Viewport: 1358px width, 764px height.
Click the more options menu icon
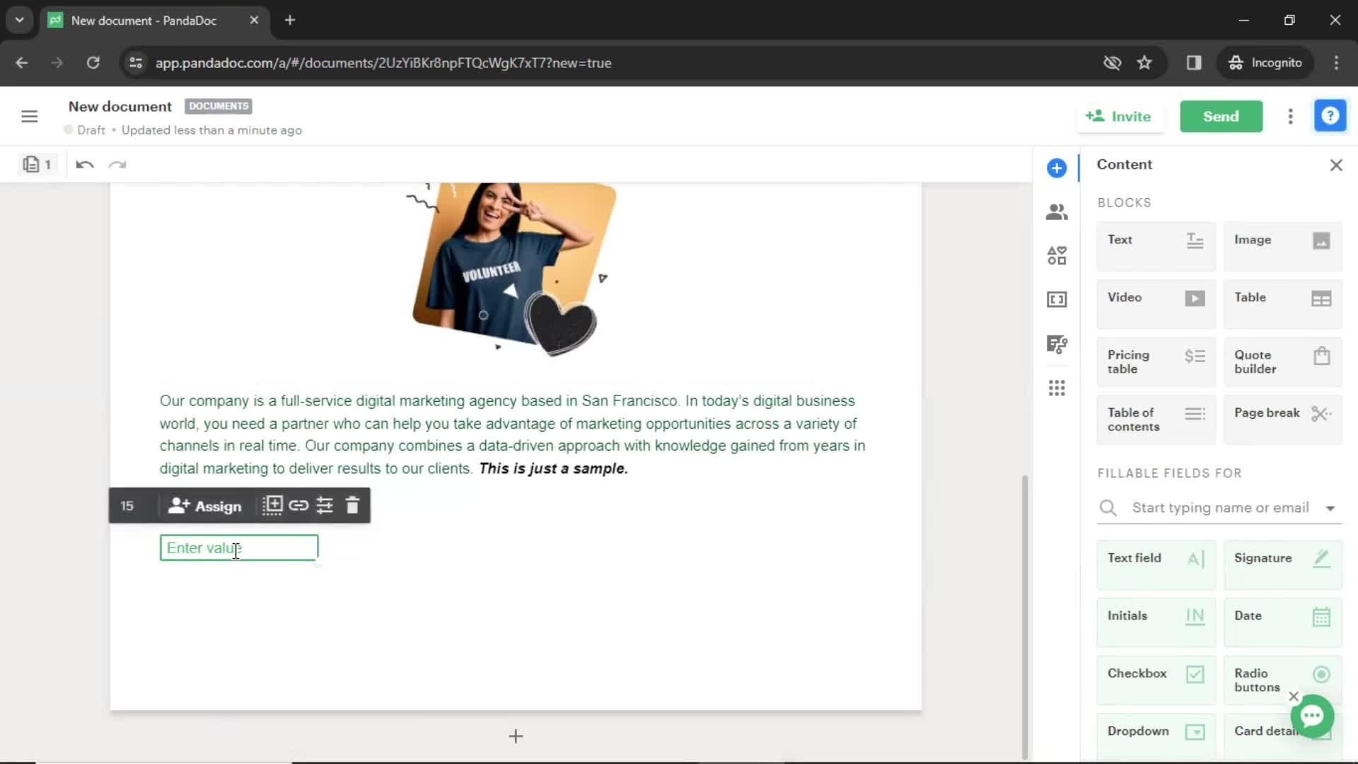tap(1290, 117)
